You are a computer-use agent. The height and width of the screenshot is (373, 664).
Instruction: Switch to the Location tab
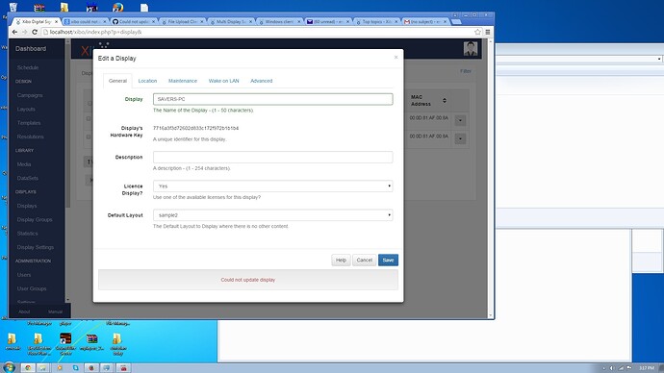coord(147,81)
